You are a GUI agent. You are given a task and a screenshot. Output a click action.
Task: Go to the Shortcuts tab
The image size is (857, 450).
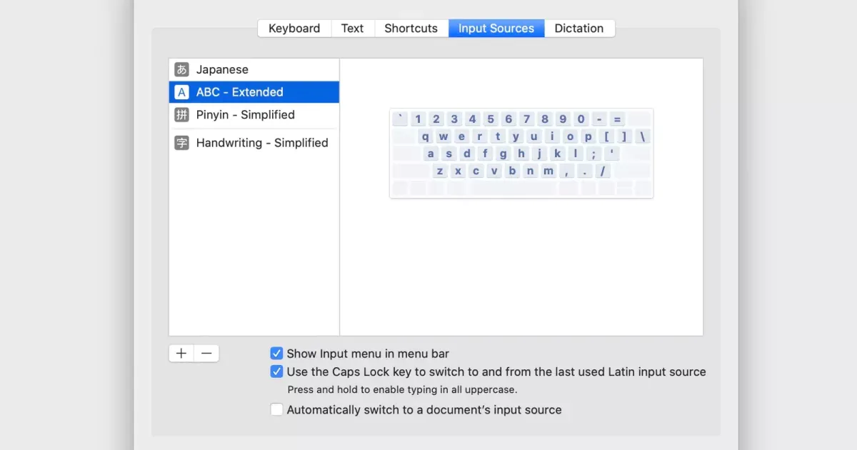[411, 29]
